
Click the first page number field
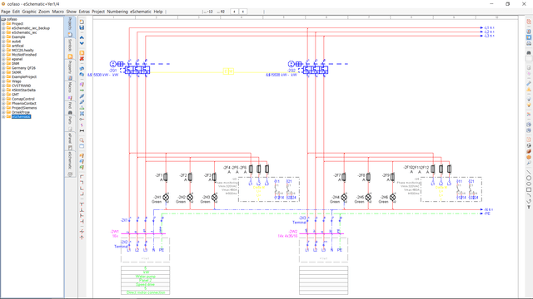click(x=234, y=12)
